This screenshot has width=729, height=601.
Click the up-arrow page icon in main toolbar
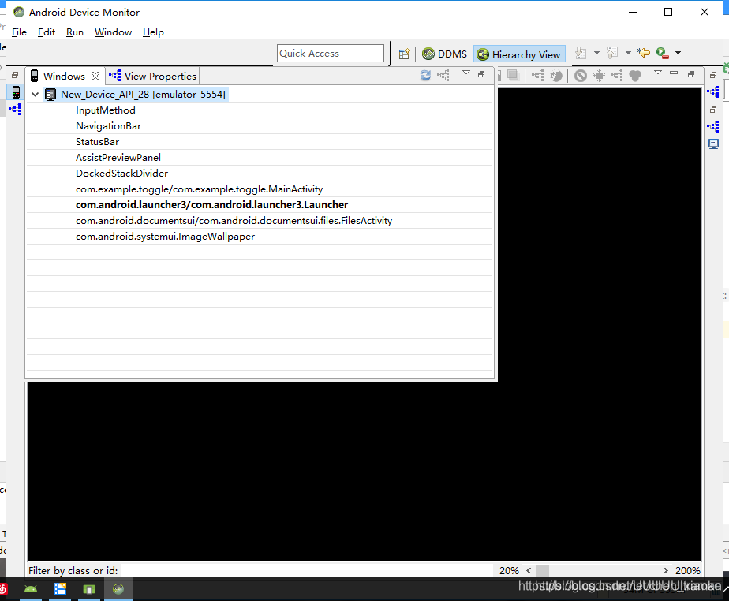[x=612, y=53]
